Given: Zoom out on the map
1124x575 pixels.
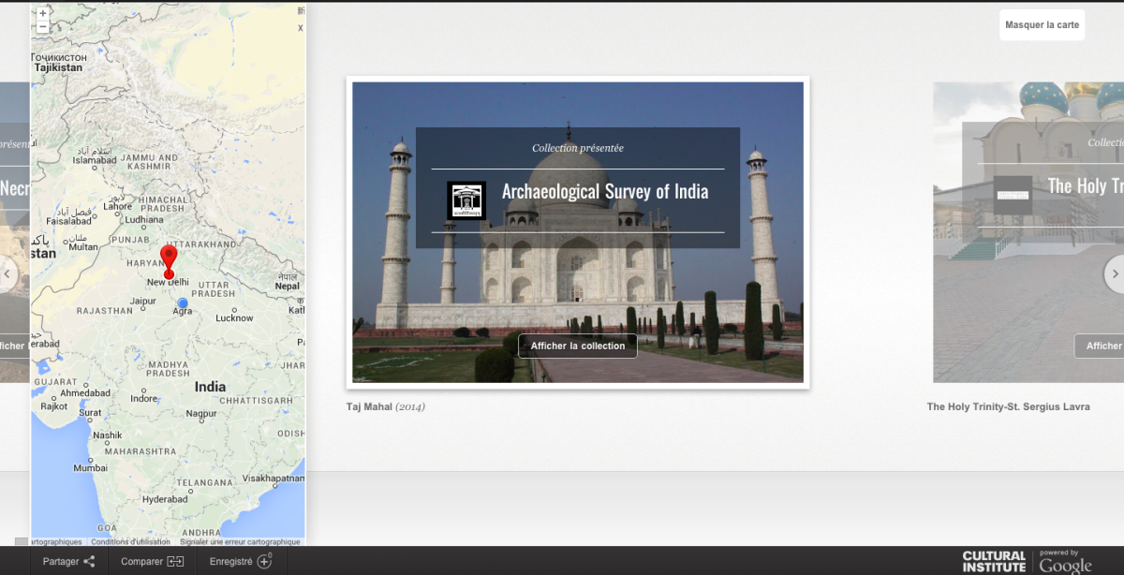Looking at the screenshot, I should (x=42, y=28).
